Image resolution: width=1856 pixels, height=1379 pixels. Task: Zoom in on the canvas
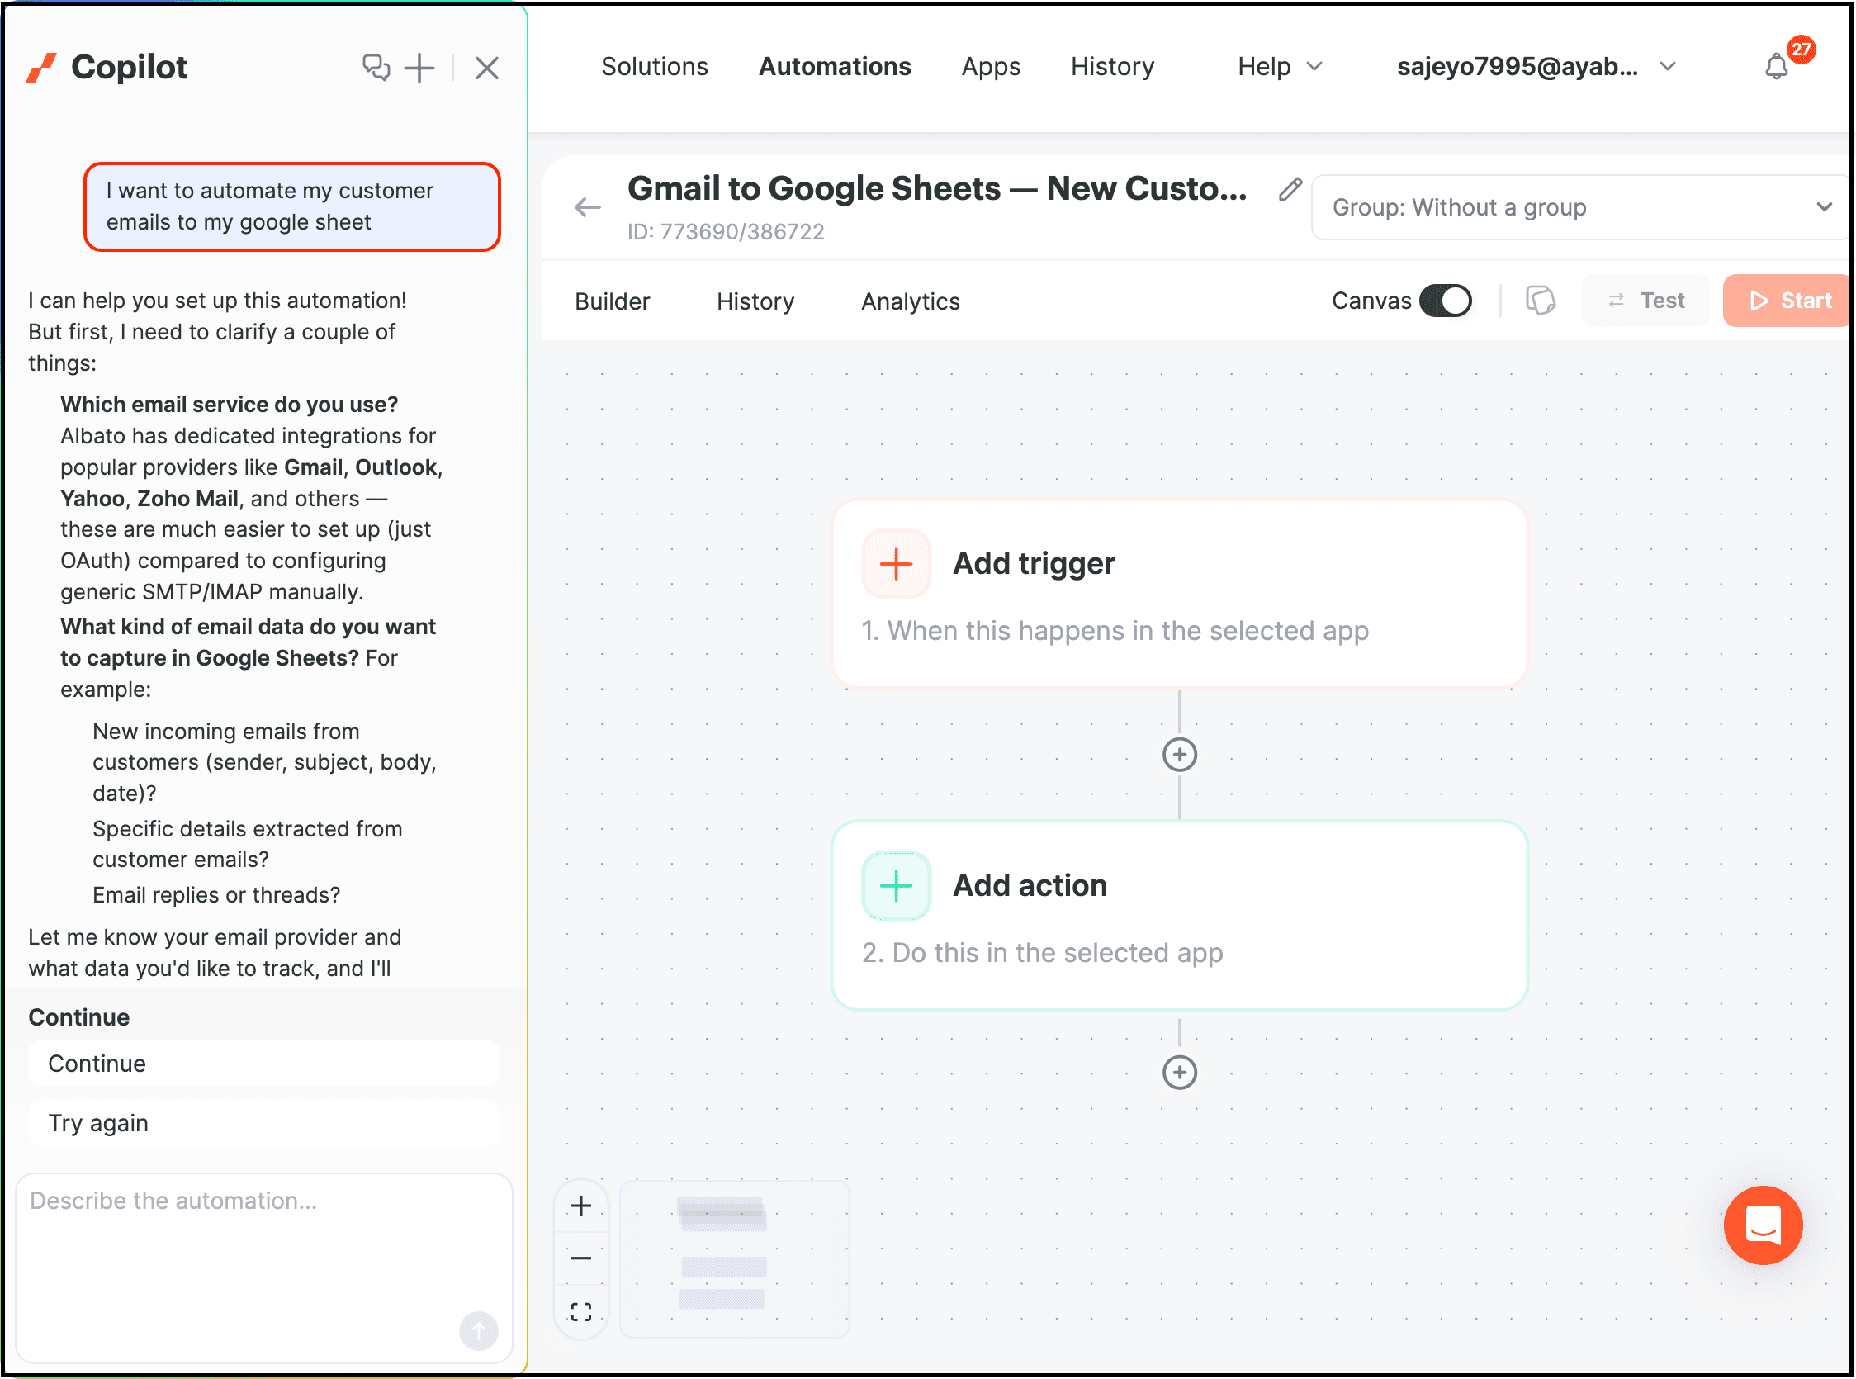click(582, 1206)
